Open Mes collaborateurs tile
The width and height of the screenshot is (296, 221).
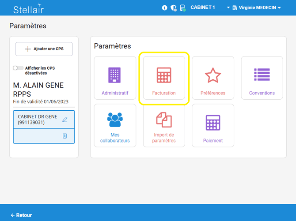pos(115,126)
